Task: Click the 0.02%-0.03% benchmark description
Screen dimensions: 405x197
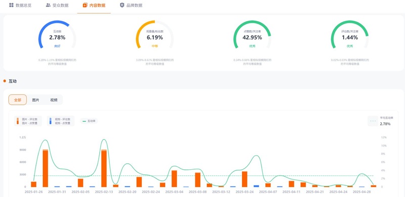Action: (350, 62)
